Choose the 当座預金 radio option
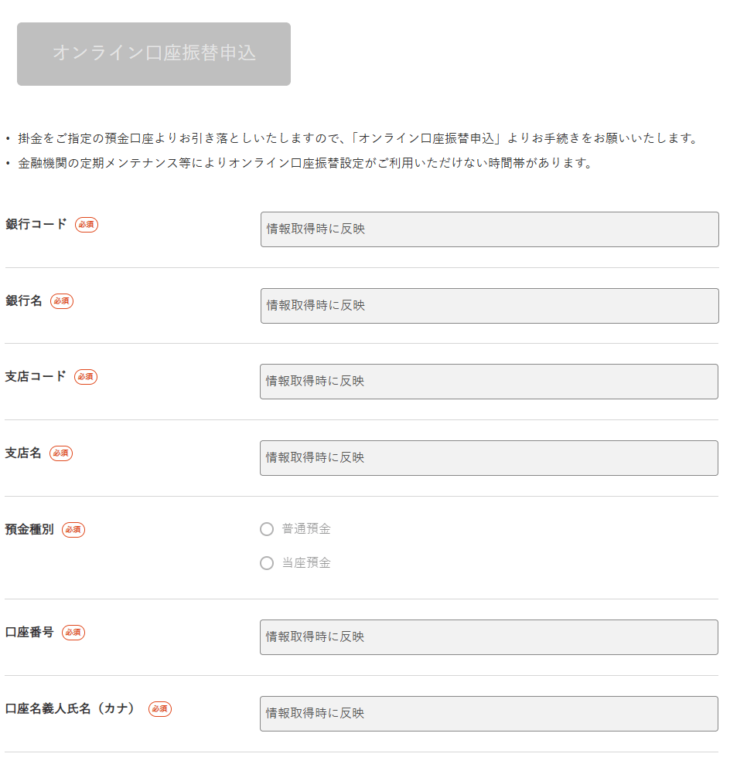 [x=267, y=563]
